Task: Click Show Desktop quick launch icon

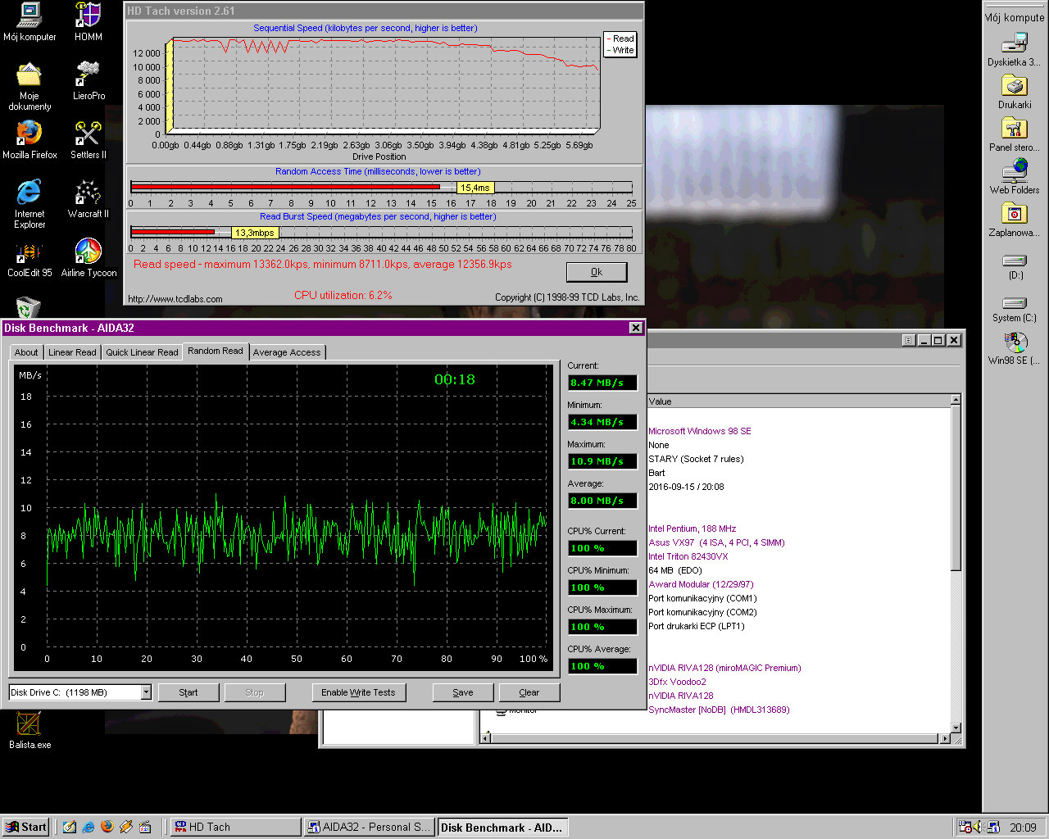Action: pyautogui.click(x=70, y=827)
